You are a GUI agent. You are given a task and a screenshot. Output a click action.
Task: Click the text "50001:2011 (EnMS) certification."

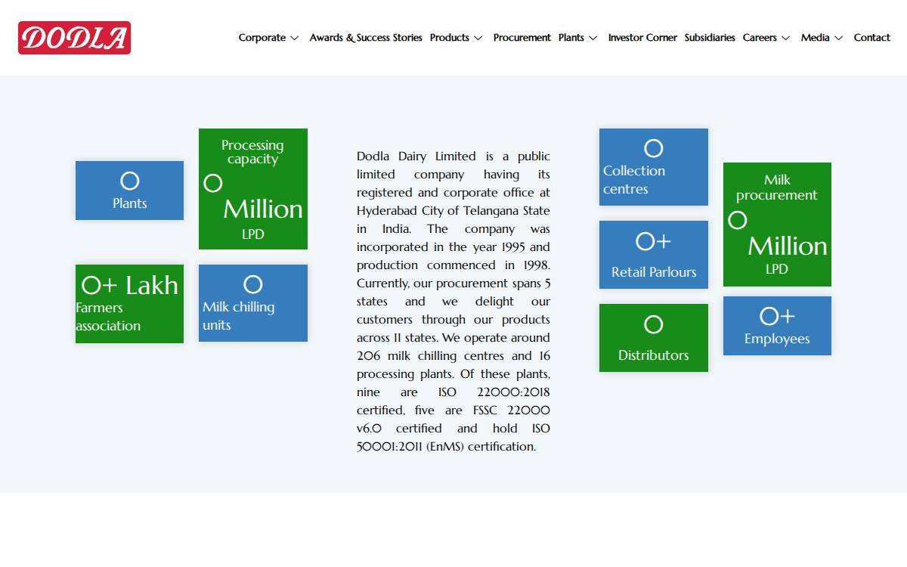[x=446, y=447]
